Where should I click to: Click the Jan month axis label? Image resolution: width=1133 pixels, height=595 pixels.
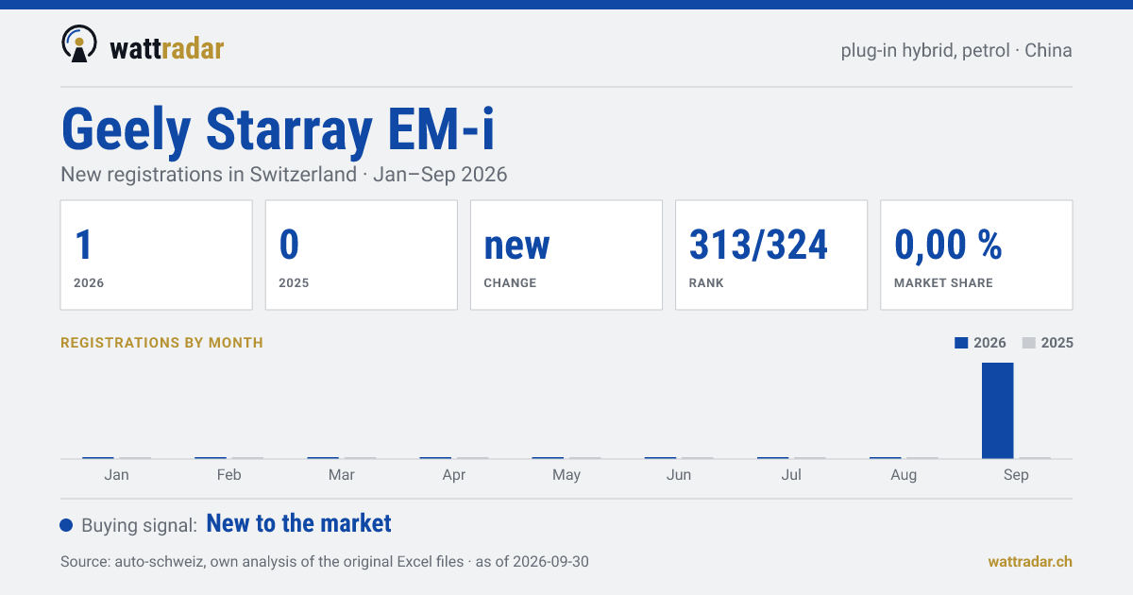116,475
